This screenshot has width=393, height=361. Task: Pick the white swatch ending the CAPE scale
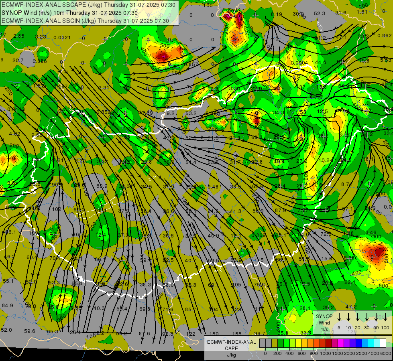pos(383,343)
